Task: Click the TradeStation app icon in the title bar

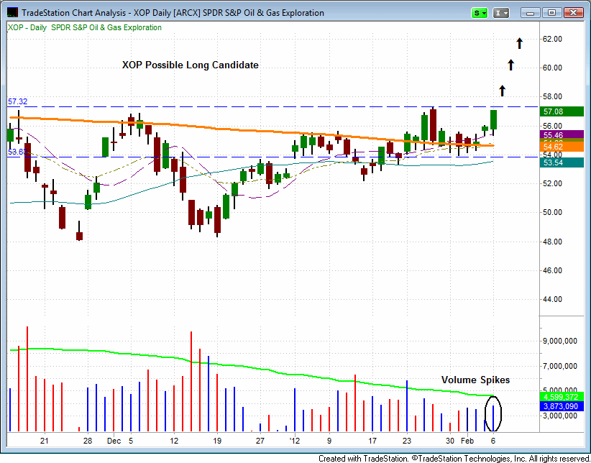Action: point(12,12)
